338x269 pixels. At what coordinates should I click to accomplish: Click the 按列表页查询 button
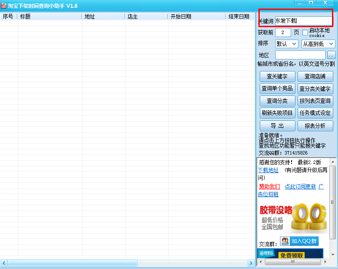pos(315,101)
